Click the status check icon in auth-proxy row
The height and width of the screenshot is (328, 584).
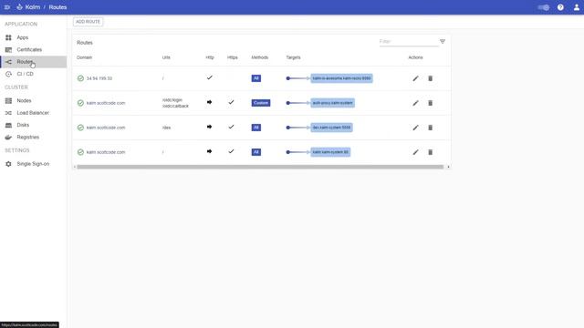(80, 103)
